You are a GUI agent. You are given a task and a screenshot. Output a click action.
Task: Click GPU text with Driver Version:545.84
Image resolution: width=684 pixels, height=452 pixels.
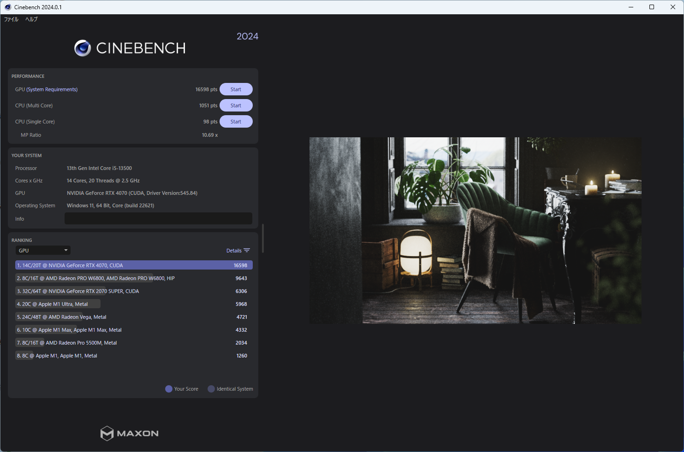point(132,193)
